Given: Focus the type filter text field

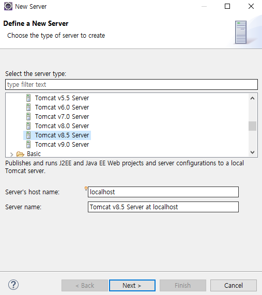Looking at the screenshot, I should (131, 85).
